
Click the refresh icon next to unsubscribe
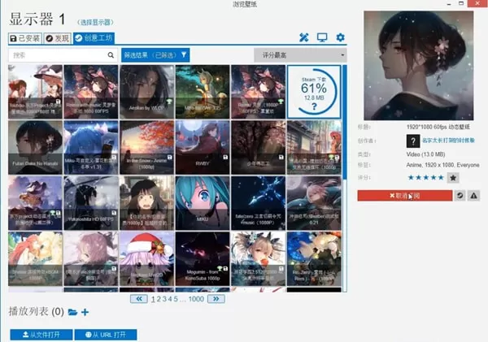click(460, 196)
